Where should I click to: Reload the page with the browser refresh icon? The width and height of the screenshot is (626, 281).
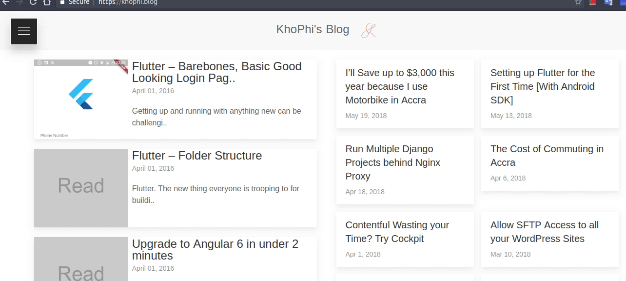point(33,2)
